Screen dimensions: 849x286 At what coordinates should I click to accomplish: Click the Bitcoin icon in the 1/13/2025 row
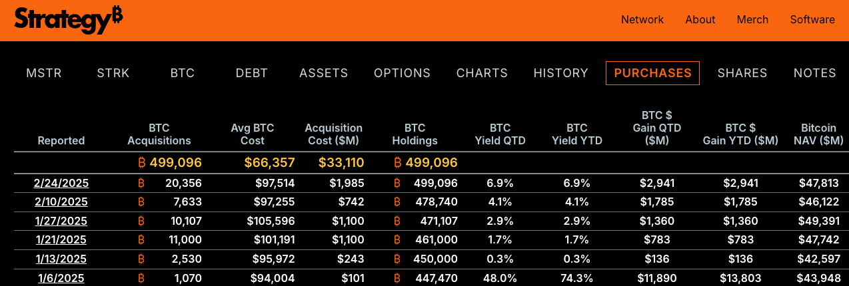click(x=141, y=259)
